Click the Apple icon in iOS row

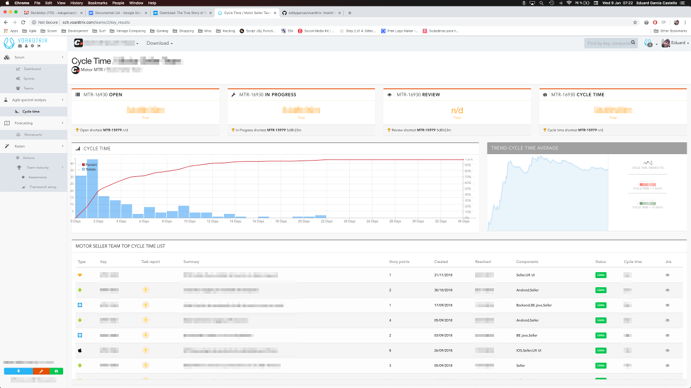[80, 350]
